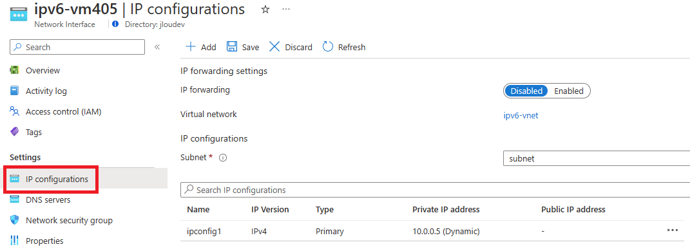Open the Subnet dropdown
This screenshot has width=690, height=249.
(x=597, y=158)
